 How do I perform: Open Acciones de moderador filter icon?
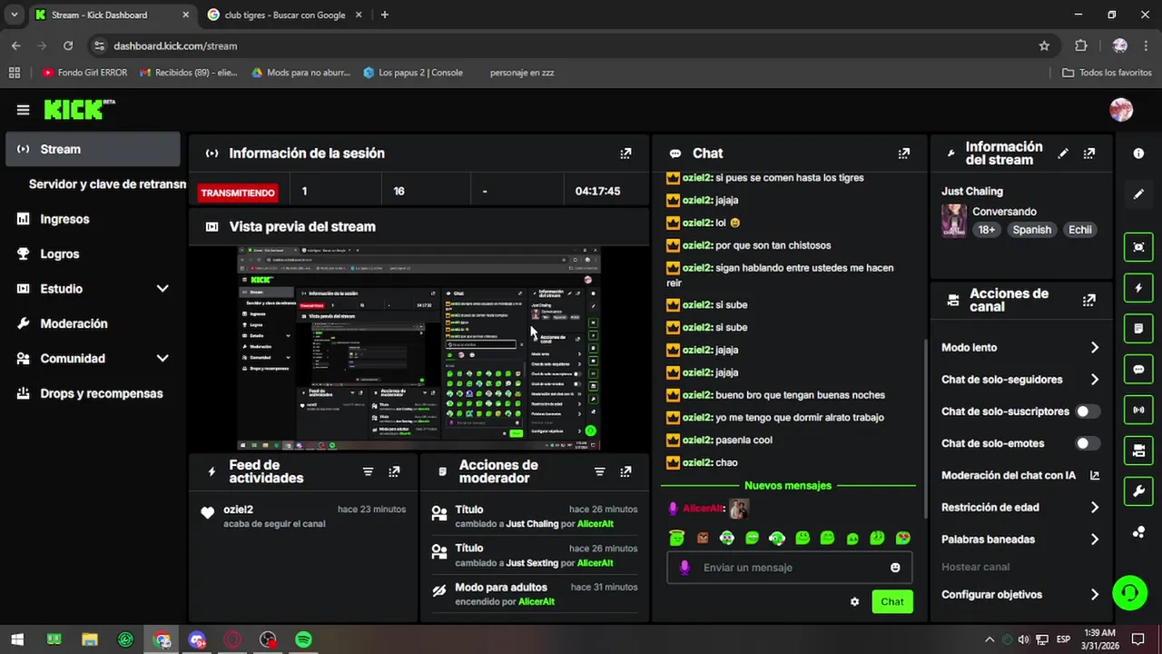[599, 471]
